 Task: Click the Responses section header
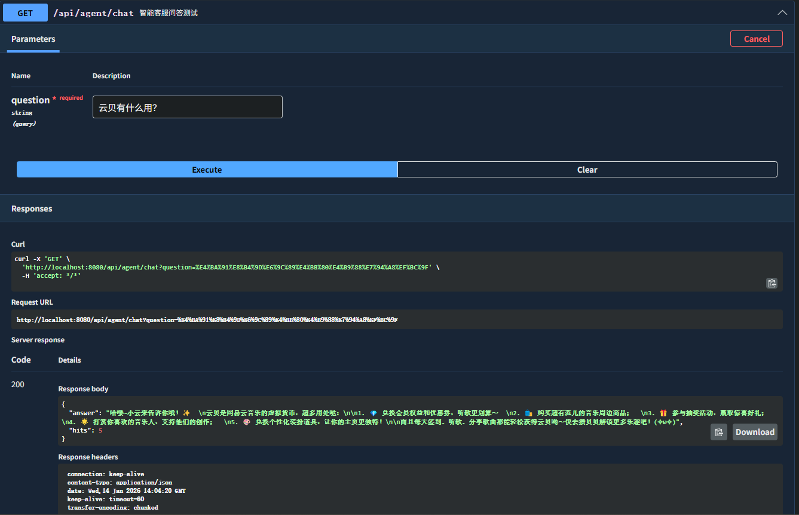pyautogui.click(x=32, y=208)
